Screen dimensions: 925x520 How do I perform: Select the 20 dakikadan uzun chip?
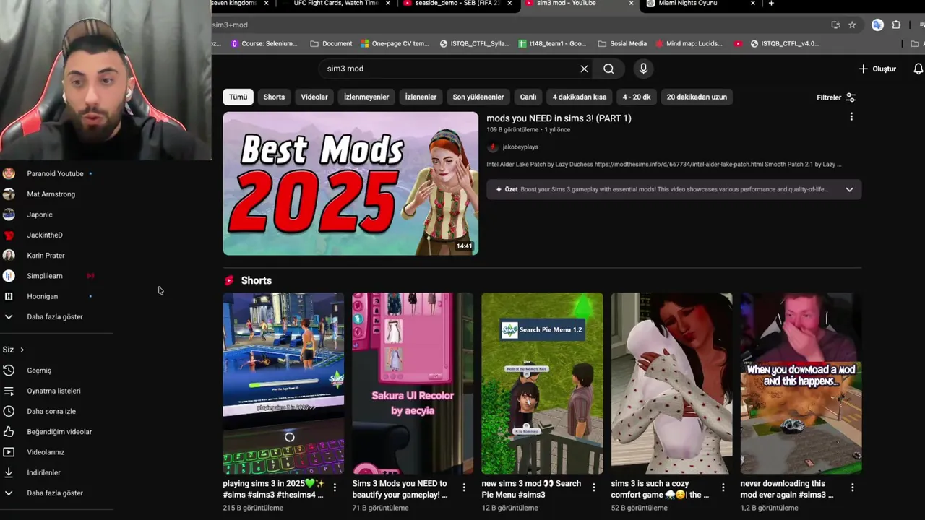(x=697, y=97)
